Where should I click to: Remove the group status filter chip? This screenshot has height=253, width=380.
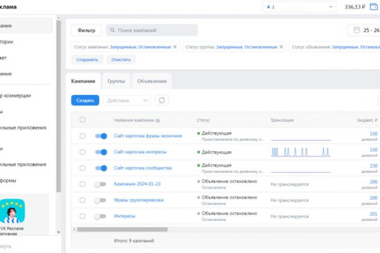(x=281, y=47)
